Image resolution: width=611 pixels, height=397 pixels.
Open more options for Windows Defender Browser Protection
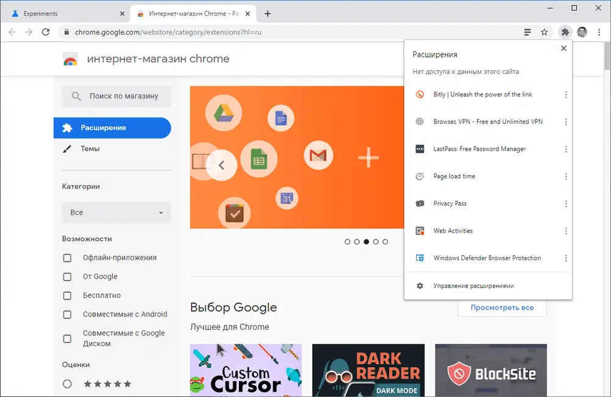[566, 258]
